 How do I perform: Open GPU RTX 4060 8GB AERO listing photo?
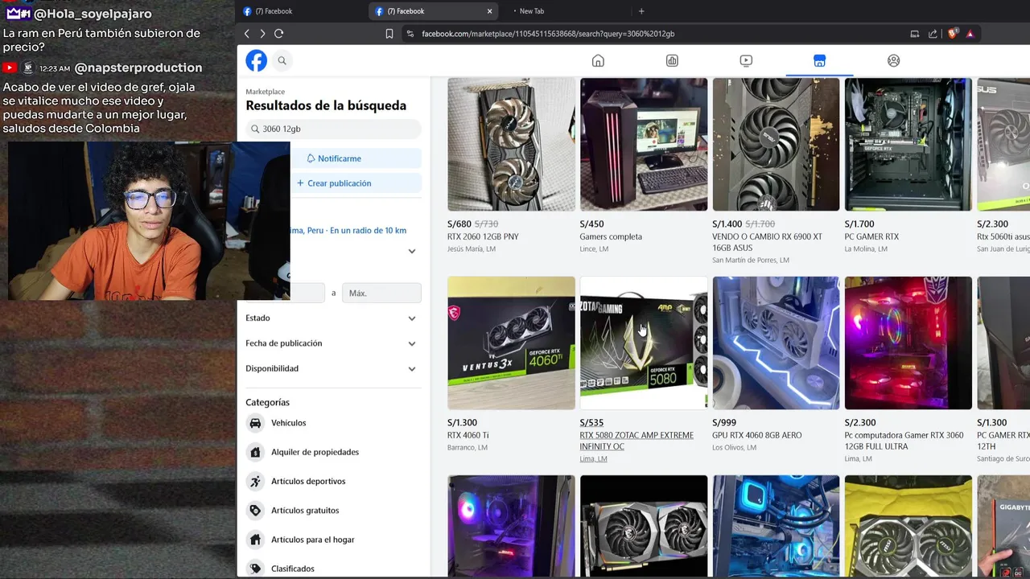[x=776, y=343]
